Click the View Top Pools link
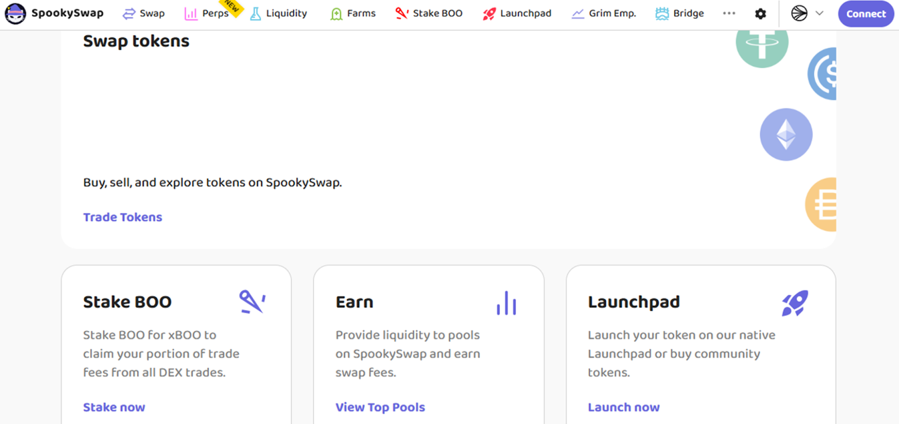The height and width of the screenshot is (424, 899). pos(380,407)
